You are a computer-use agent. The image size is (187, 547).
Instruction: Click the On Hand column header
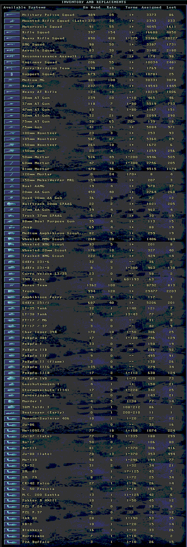[x=92, y=7]
